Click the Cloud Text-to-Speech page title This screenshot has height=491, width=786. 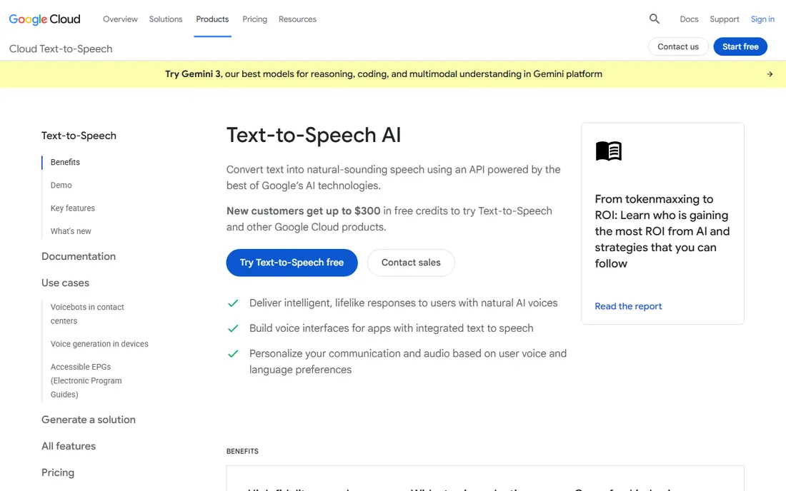pos(61,49)
